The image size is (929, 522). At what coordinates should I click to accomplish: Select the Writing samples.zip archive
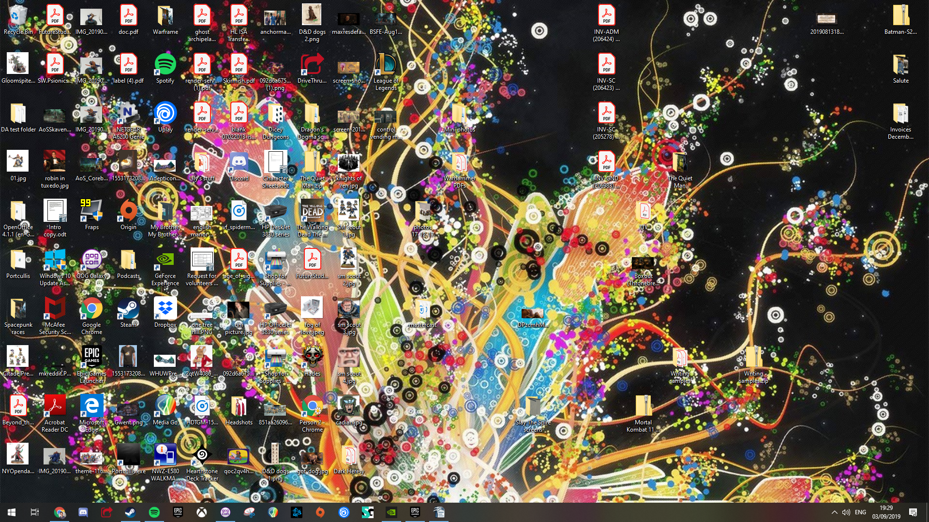[753, 365]
